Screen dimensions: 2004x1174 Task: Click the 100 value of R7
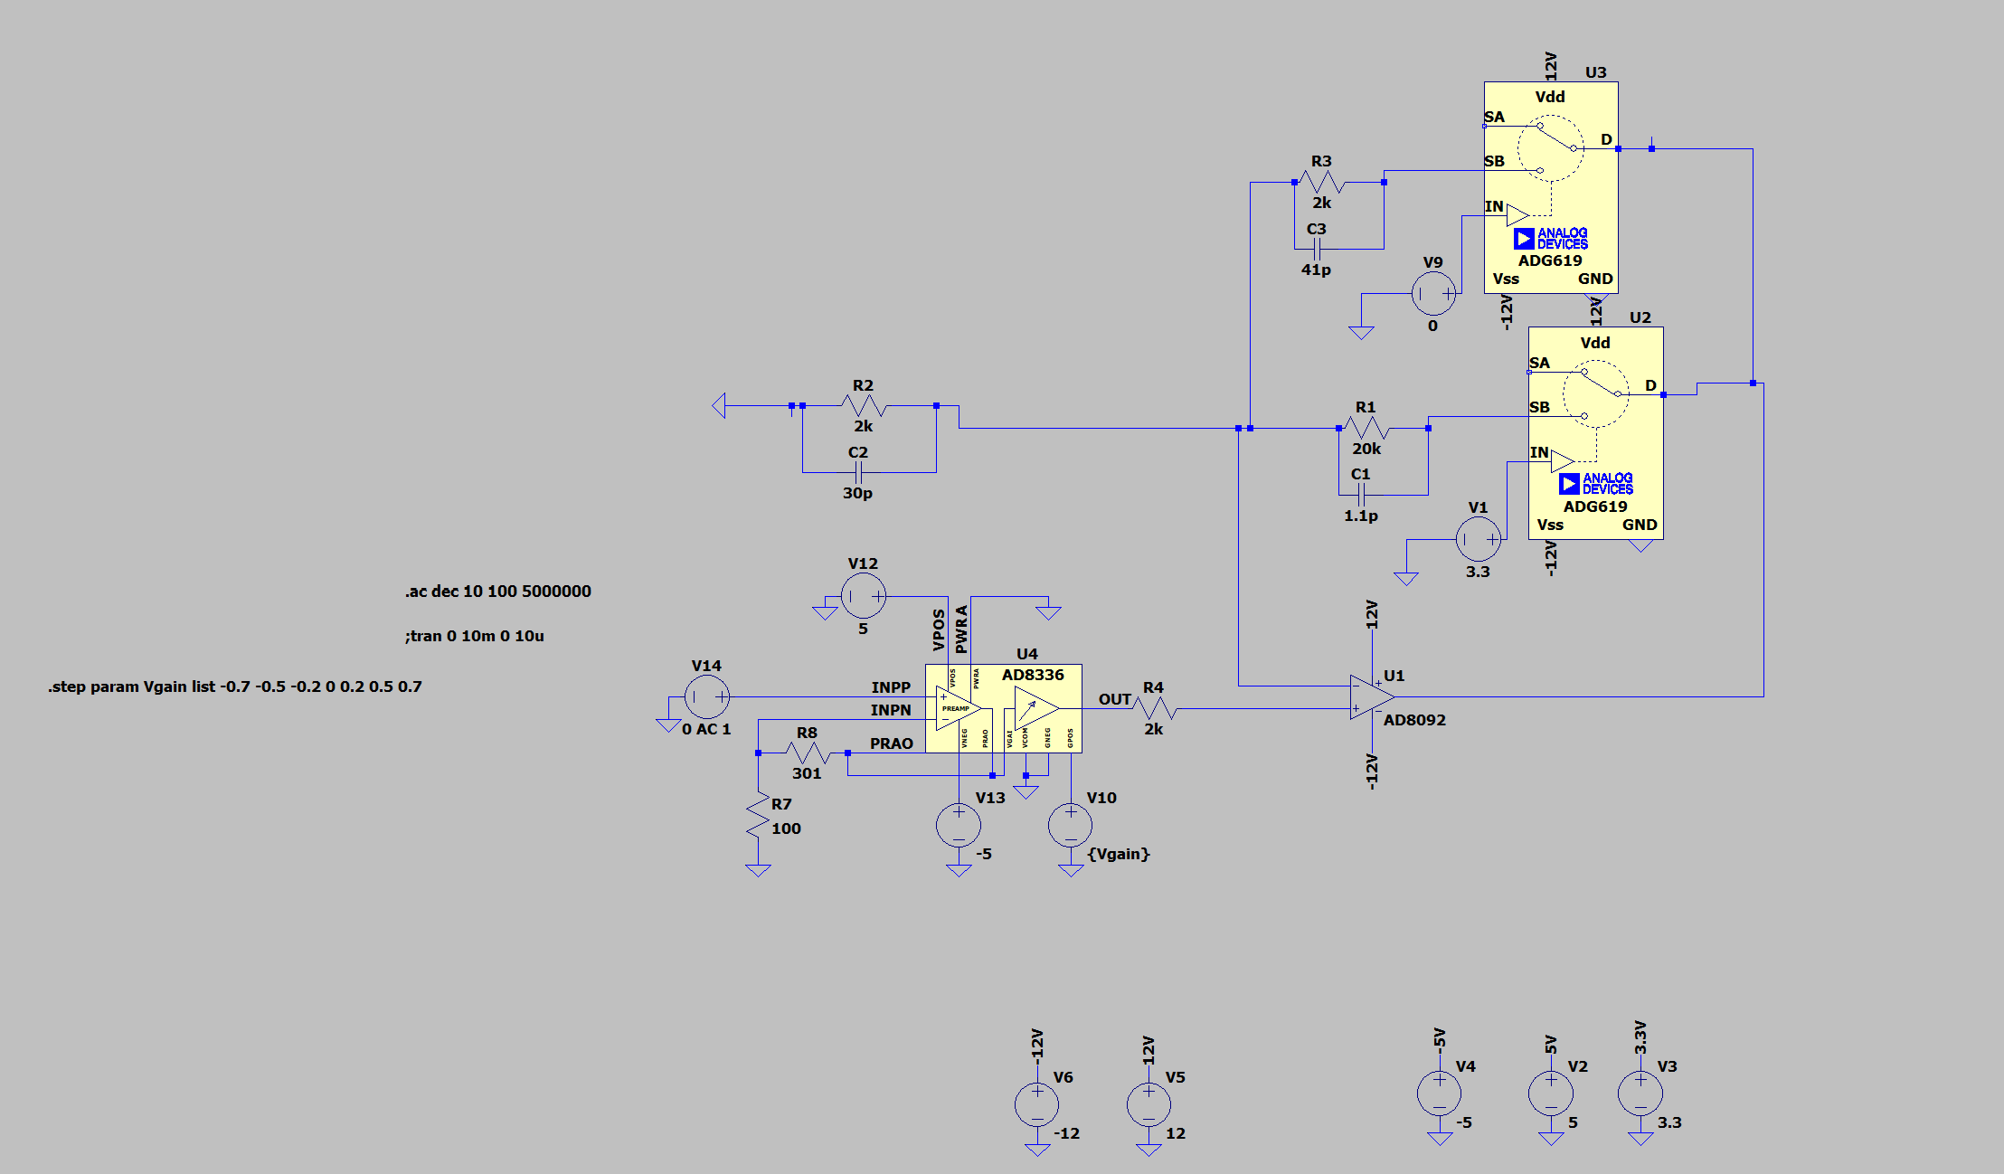(x=786, y=828)
